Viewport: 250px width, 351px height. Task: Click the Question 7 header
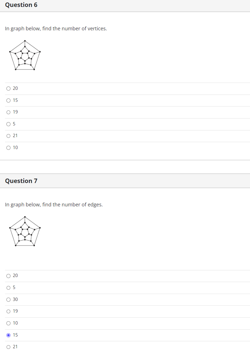pos(21,181)
